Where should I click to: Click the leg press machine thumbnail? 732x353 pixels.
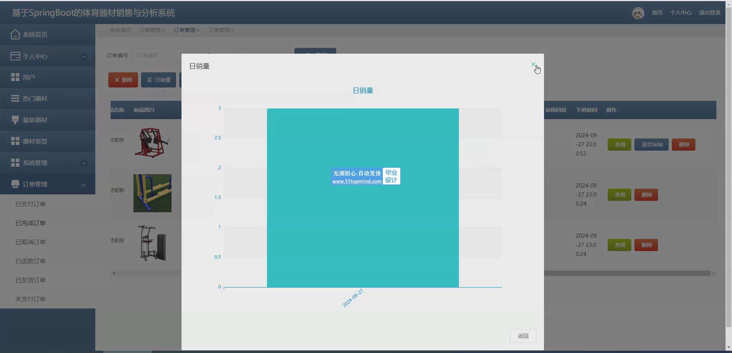click(x=152, y=143)
